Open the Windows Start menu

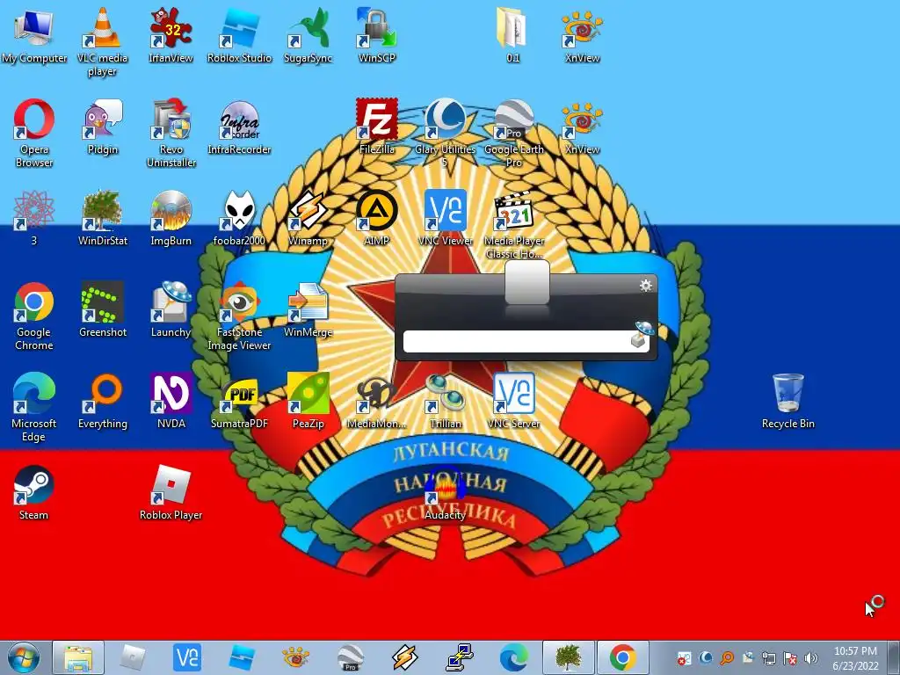pyautogui.click(x=24, y=657)
